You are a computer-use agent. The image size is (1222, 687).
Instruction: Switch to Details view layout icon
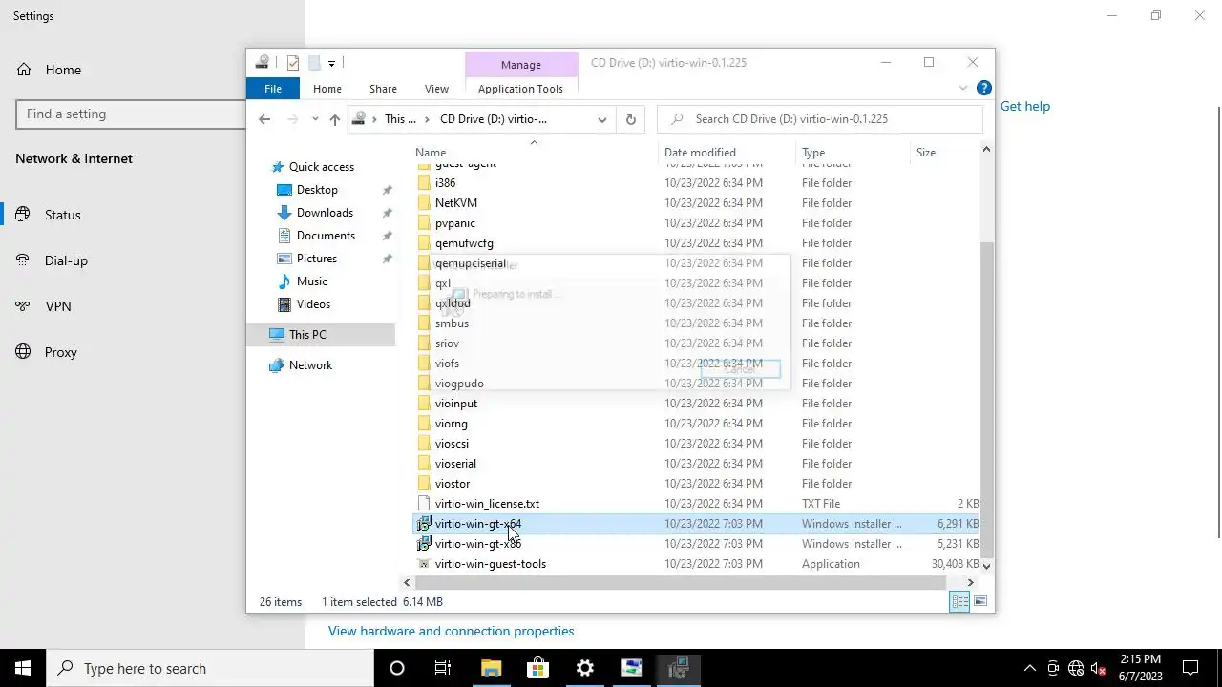point(959,601)
